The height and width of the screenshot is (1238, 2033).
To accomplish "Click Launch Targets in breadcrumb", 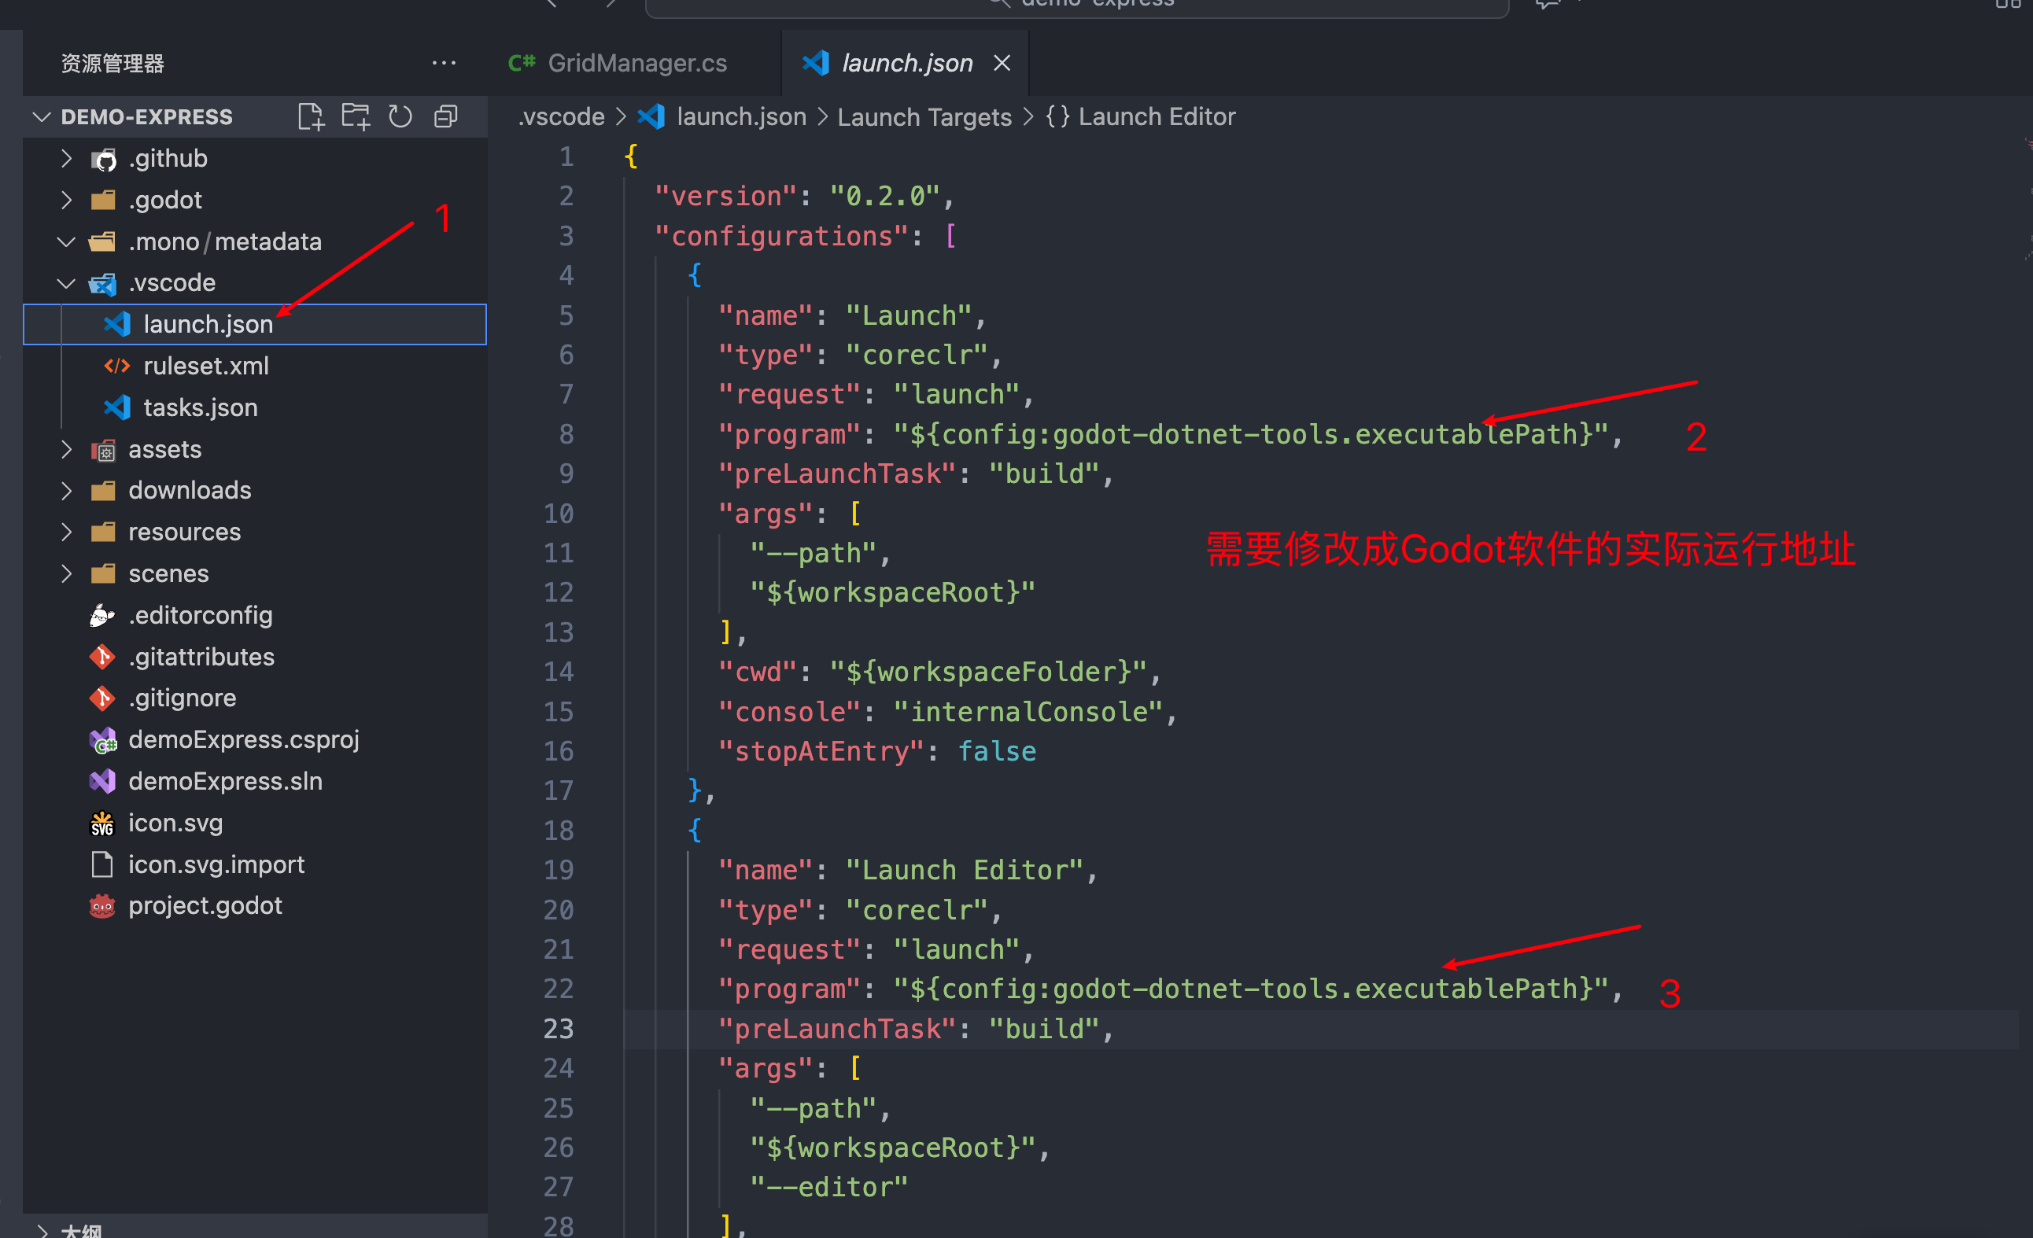I will click(x=924, y=117).
